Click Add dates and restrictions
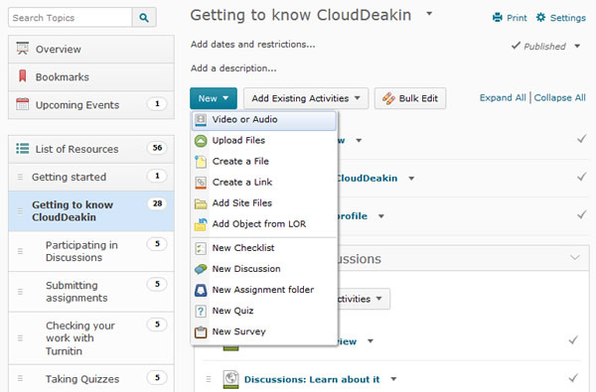The height and width of the screenshot is (392, 596). pos(252,45)
